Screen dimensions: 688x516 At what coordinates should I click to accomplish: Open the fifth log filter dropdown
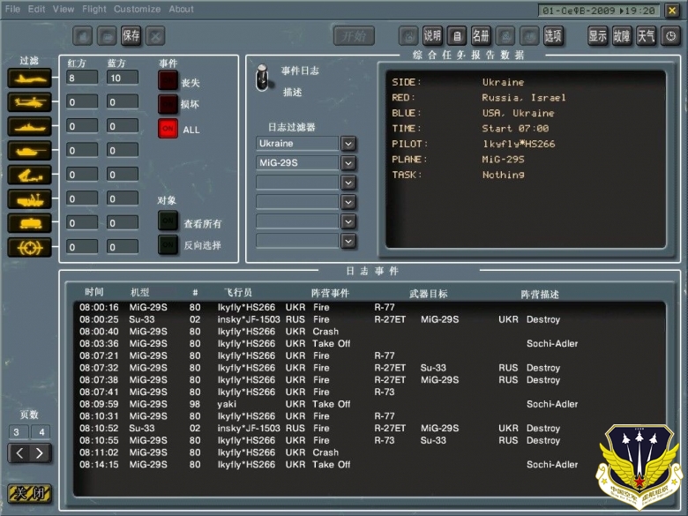pyautogui.click(x=348, y=221)
